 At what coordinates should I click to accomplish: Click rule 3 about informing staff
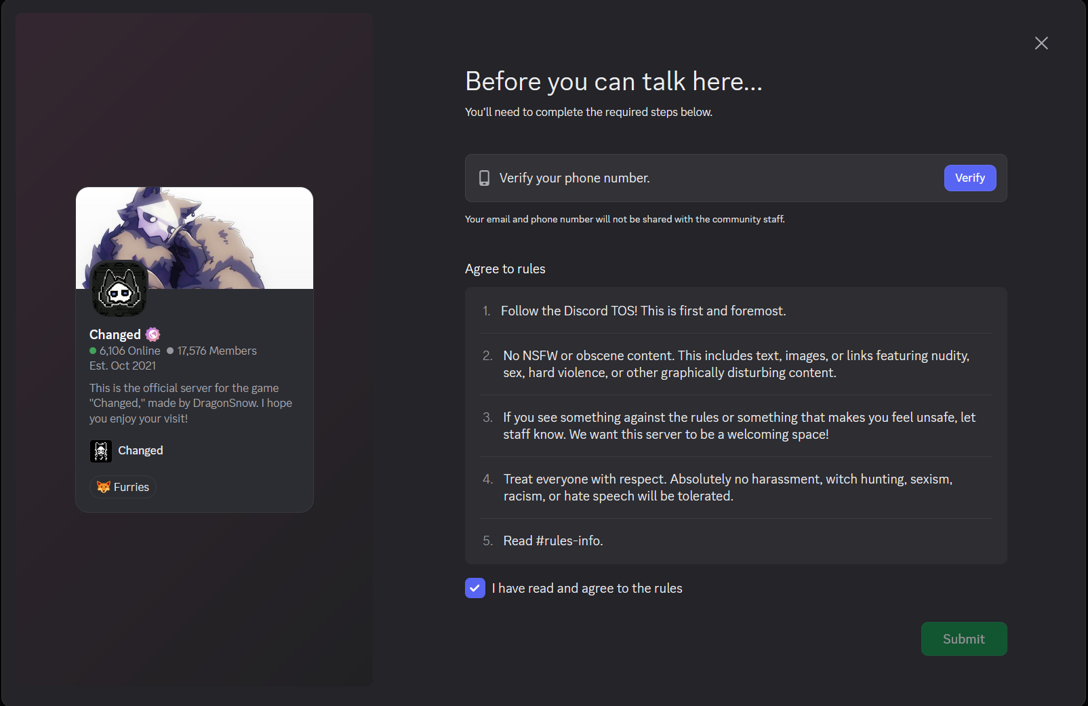click(x=736, y=426)
